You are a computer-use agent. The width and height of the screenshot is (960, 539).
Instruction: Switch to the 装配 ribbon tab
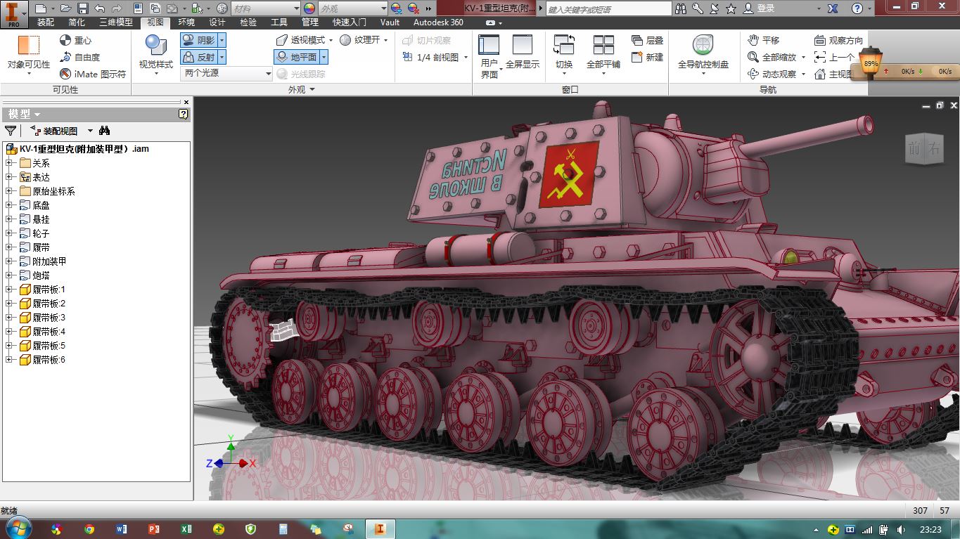46,22
